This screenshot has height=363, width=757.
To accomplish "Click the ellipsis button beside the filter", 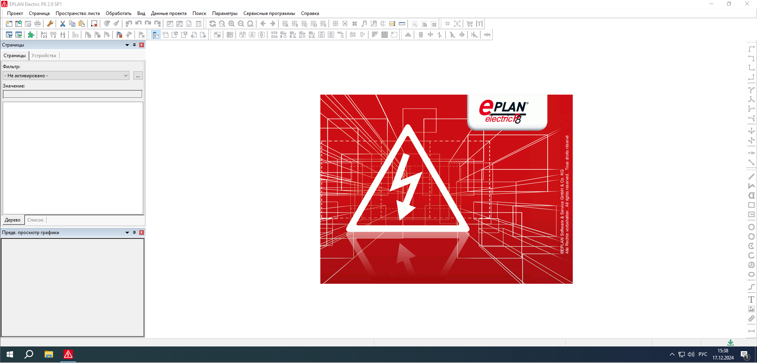I will 138,76.
